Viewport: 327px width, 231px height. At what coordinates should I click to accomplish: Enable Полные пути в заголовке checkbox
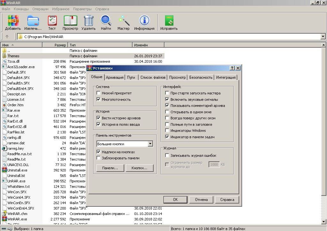pos(167,124)
